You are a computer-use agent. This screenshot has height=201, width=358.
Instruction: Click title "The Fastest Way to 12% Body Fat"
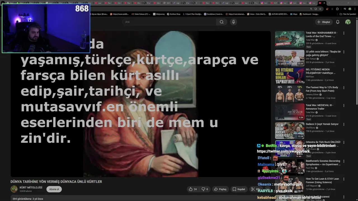click(322, 89)
